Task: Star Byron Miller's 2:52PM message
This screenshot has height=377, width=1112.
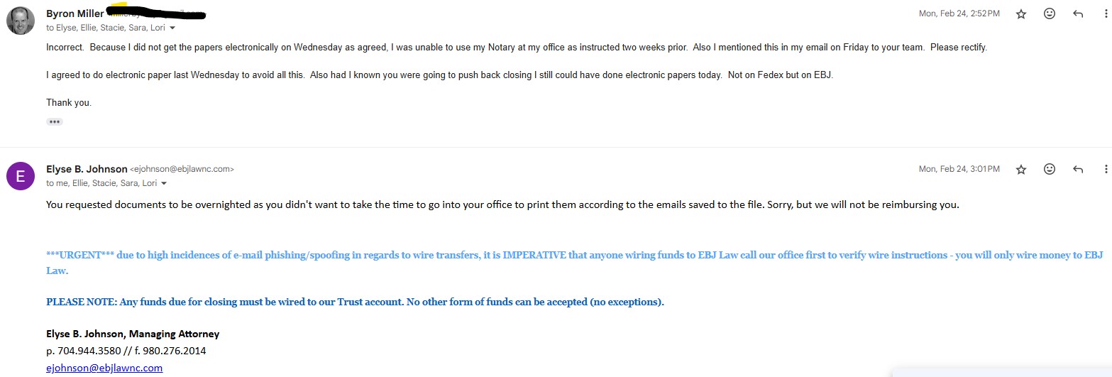Action: click(x=1021, y=13)
